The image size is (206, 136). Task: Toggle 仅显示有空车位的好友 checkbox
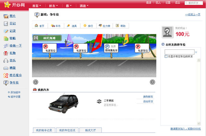pyautogui.click(x=166, y=56)
